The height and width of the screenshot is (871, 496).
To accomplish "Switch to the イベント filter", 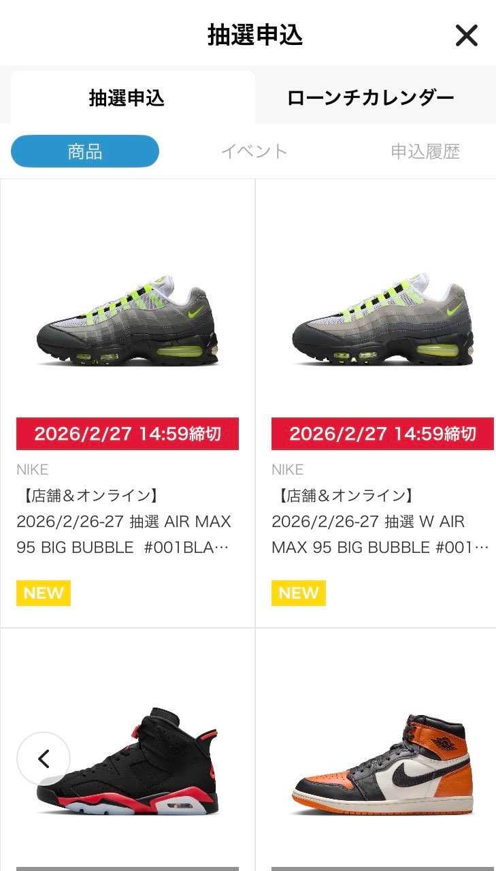I will [x=254, y=151].
